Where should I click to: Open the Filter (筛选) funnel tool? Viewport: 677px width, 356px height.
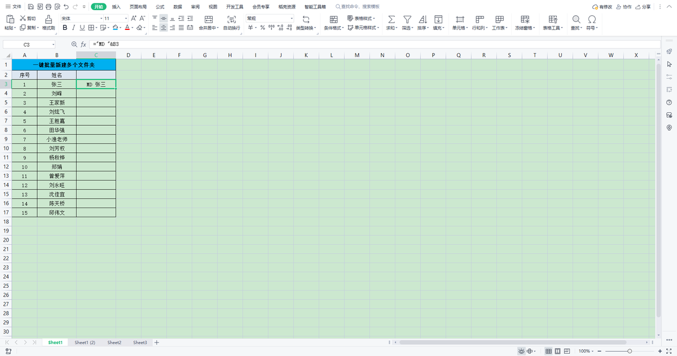407,19
